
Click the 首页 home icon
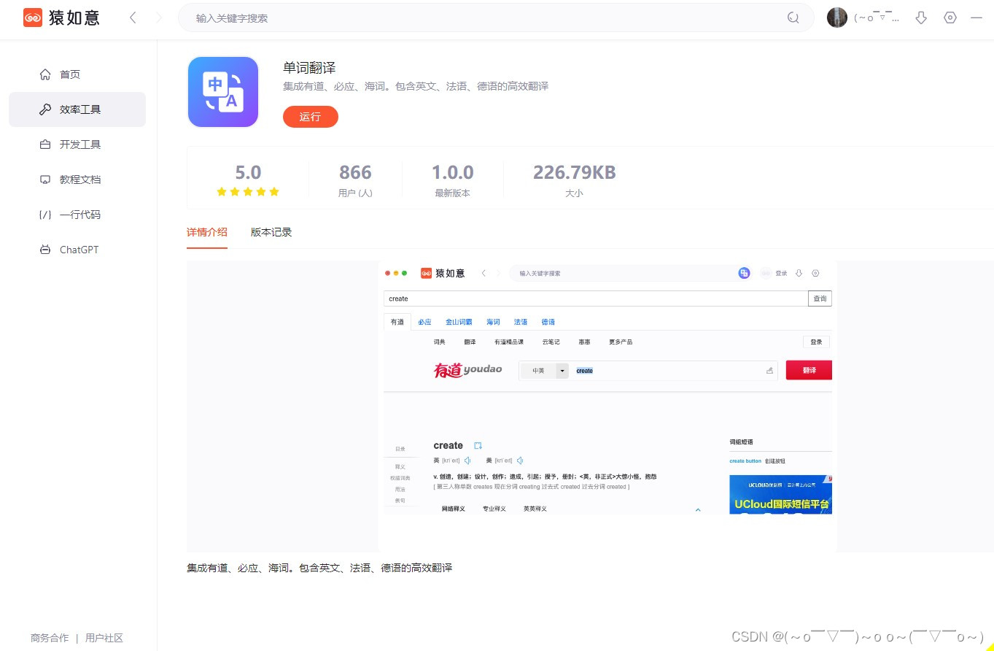45,74
